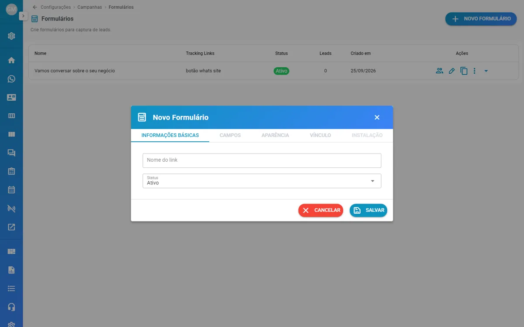The width and height of the screenshot is (524, 327).
Task: Duplicate the form using the copy icon
Action: click(x=464, y=71)
